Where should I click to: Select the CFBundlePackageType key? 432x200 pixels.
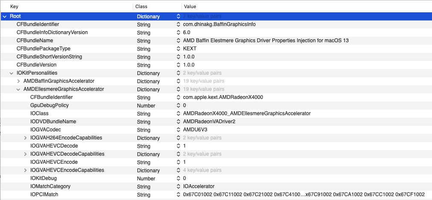(x=44, y=49)
